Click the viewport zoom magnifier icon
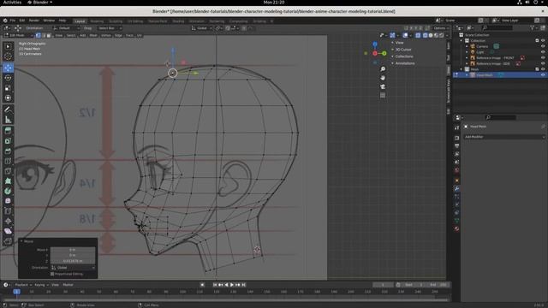 tap(383, 69)
